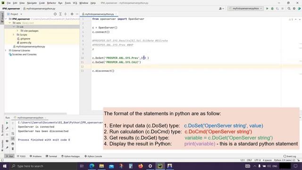The width and height of the screenshot is (302, 170).
Task: Open the TODO tool window tab
Action: click(21, 156)
